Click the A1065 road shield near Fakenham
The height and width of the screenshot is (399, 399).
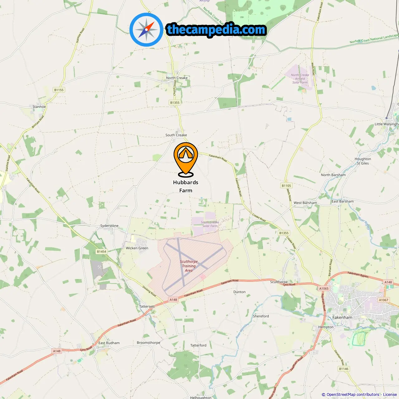[x=324, y=288]
